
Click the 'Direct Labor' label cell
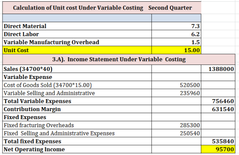click(x=77, y=34)
